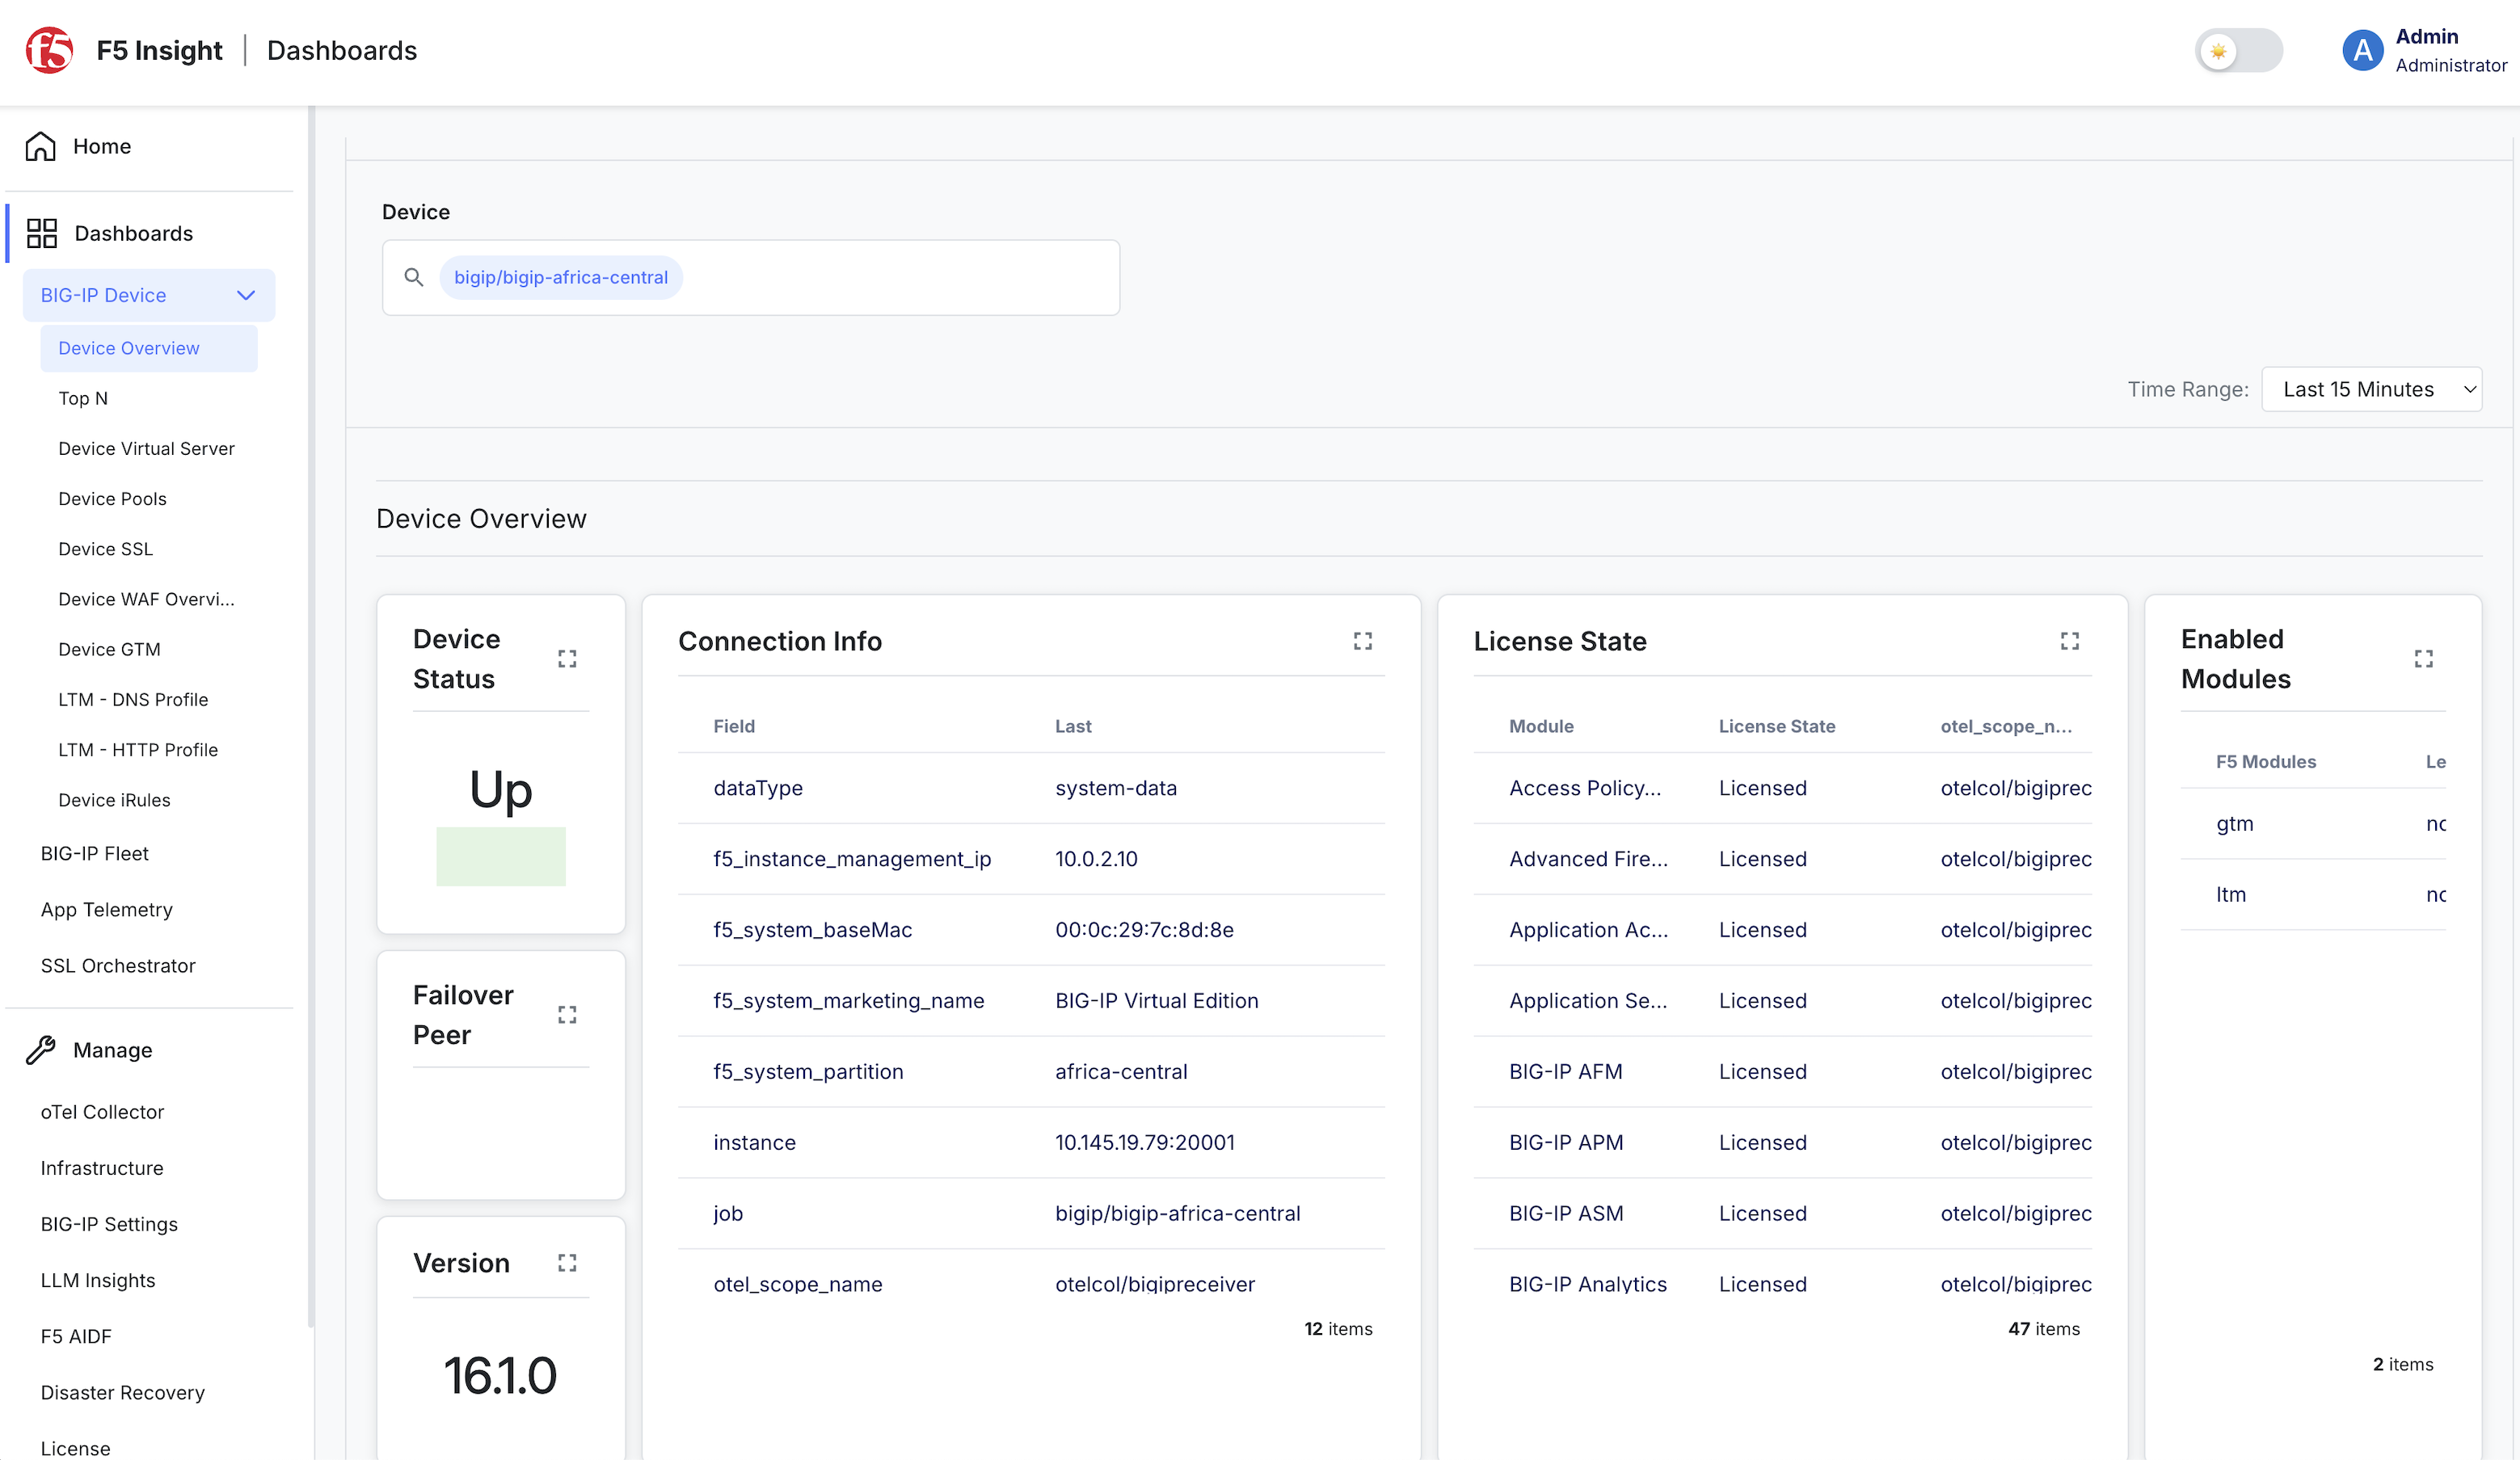
Task: Open Device GTM dashboard
Action: pos(109,649)
